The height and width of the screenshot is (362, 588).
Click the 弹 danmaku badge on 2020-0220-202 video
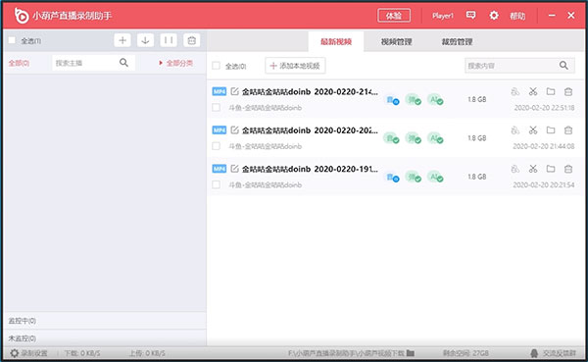pyautogui.click(x=414, y=138)
